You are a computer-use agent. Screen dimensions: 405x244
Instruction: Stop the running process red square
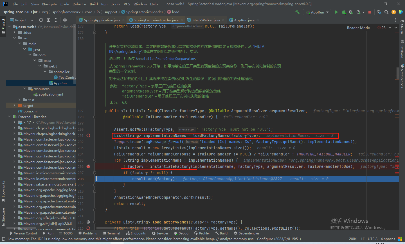(x=370, y=12)
